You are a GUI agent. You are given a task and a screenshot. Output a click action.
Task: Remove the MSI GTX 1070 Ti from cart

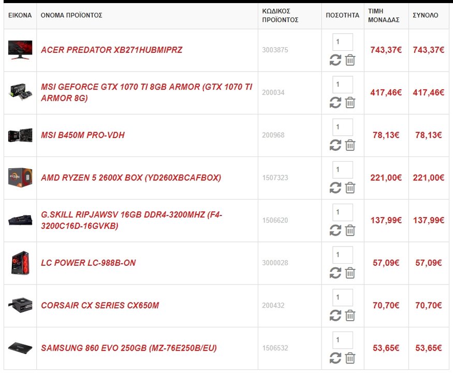point(350,103)
